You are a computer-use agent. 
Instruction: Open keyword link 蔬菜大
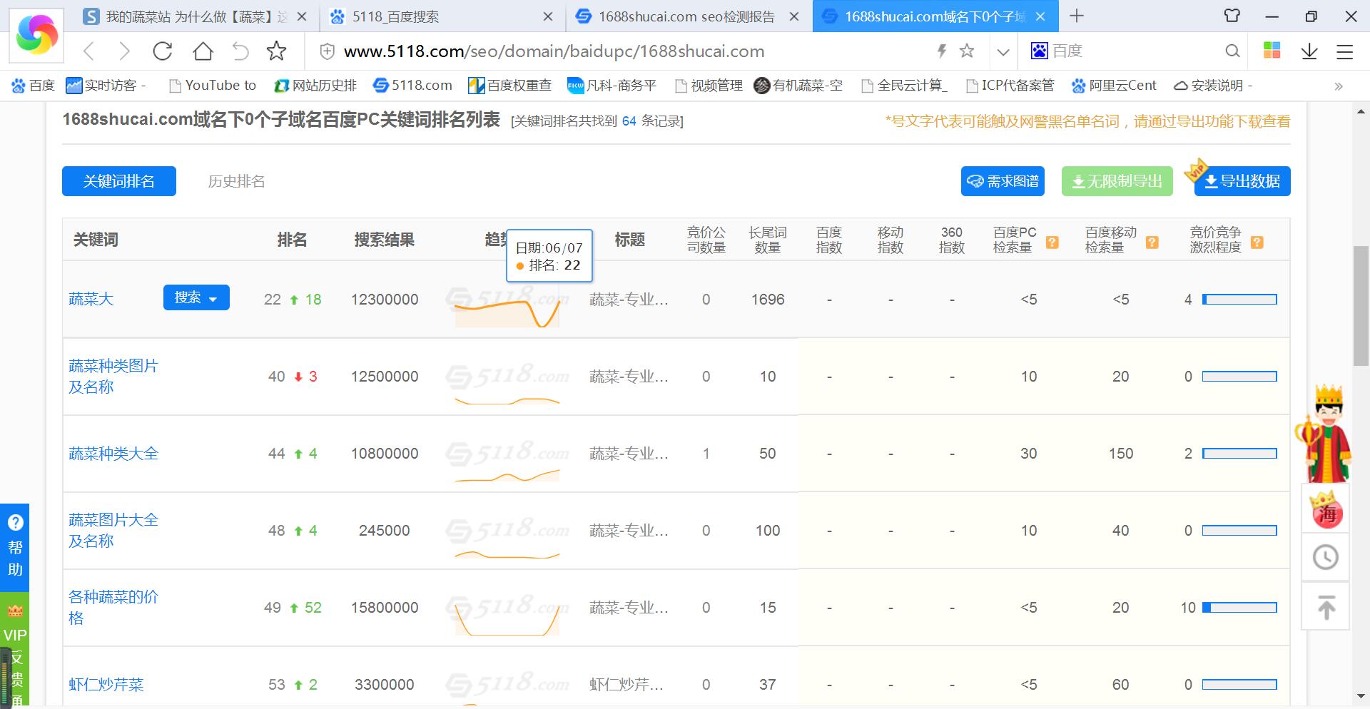pos(91,299)
